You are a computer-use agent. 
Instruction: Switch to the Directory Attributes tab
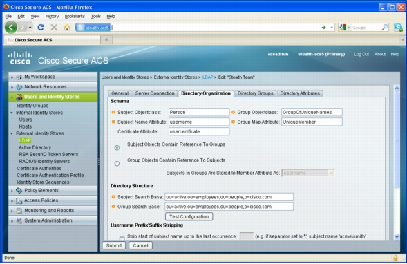[300, 93]
